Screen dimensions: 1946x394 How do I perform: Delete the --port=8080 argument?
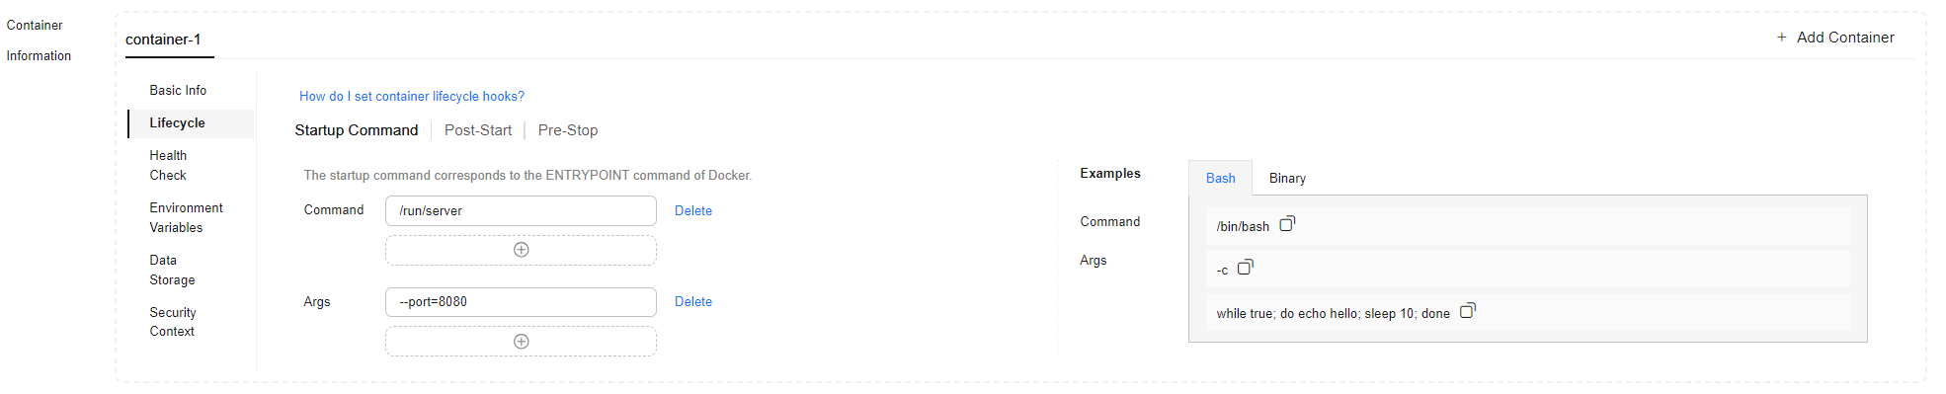point(693,301)
